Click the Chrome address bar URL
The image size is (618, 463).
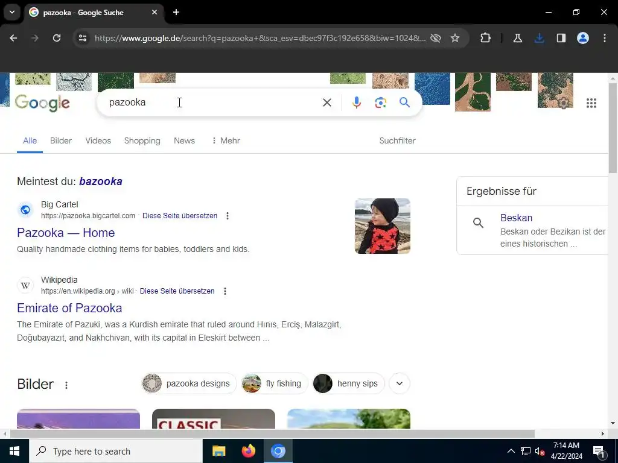point(260,38)
